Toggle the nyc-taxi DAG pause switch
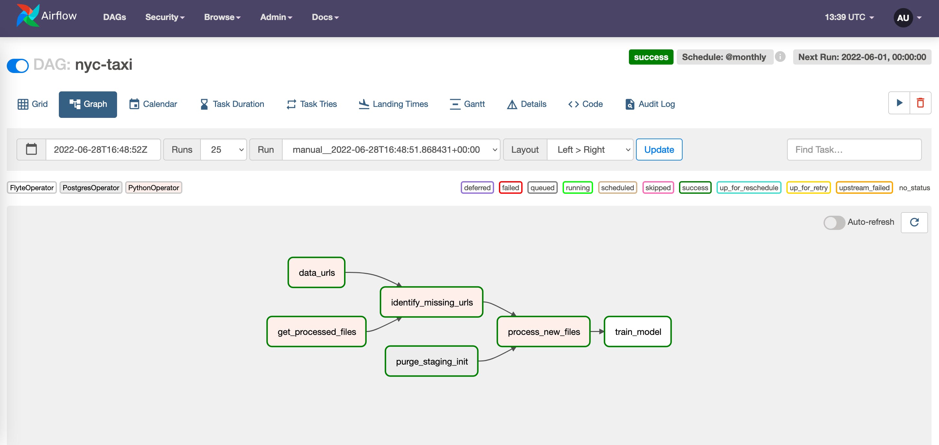The image size is (939, 445). coord(17,66)
